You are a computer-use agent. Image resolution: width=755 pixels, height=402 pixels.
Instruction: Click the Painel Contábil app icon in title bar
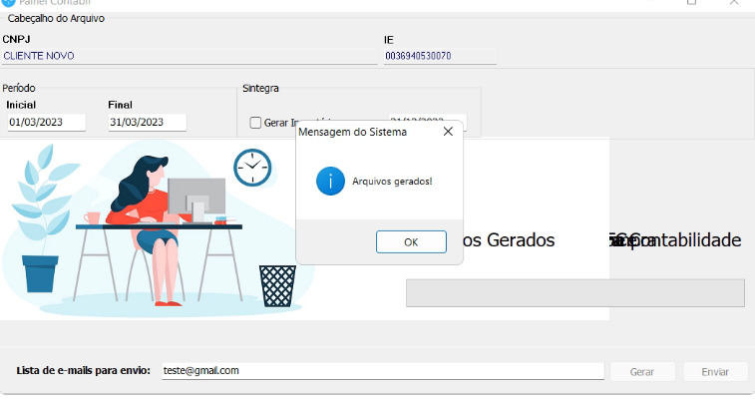tap(8, 3)
